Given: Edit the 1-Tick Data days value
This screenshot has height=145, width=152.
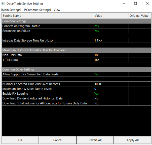Looking at the screenshot, I should [x=111, y=60].
